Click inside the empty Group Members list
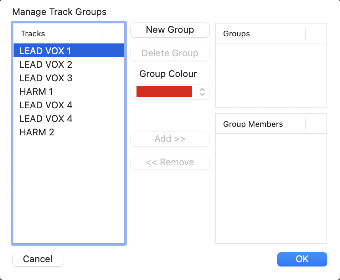Image resolution: width=340 pixels, height=280 pixels. tap(271, 188)
